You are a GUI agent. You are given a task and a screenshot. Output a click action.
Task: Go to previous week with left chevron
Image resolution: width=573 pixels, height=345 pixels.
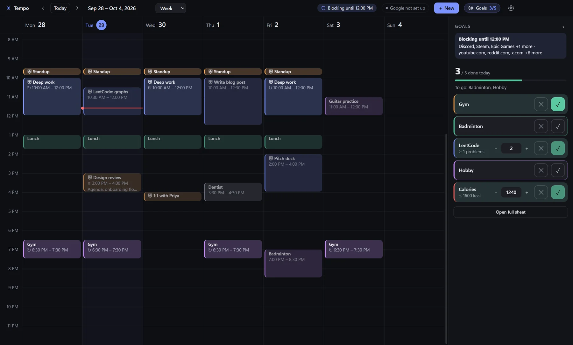(43, 8)
